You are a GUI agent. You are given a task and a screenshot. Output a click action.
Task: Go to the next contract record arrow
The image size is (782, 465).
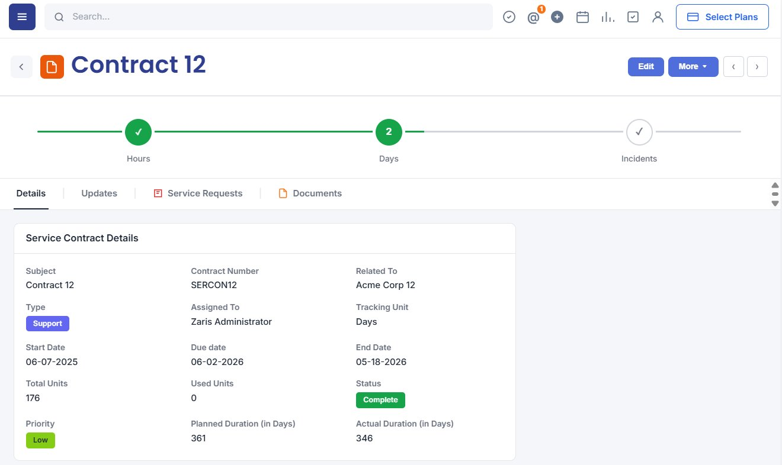[757, 67]
